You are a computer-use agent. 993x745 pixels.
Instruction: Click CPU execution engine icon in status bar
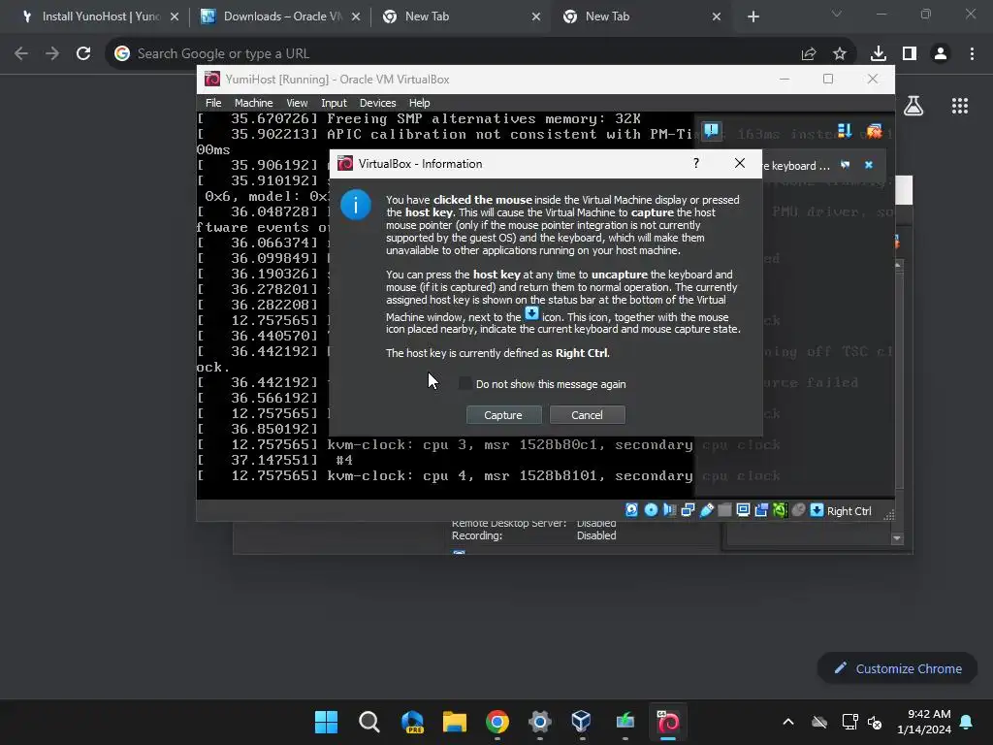[x=799, y=510]
